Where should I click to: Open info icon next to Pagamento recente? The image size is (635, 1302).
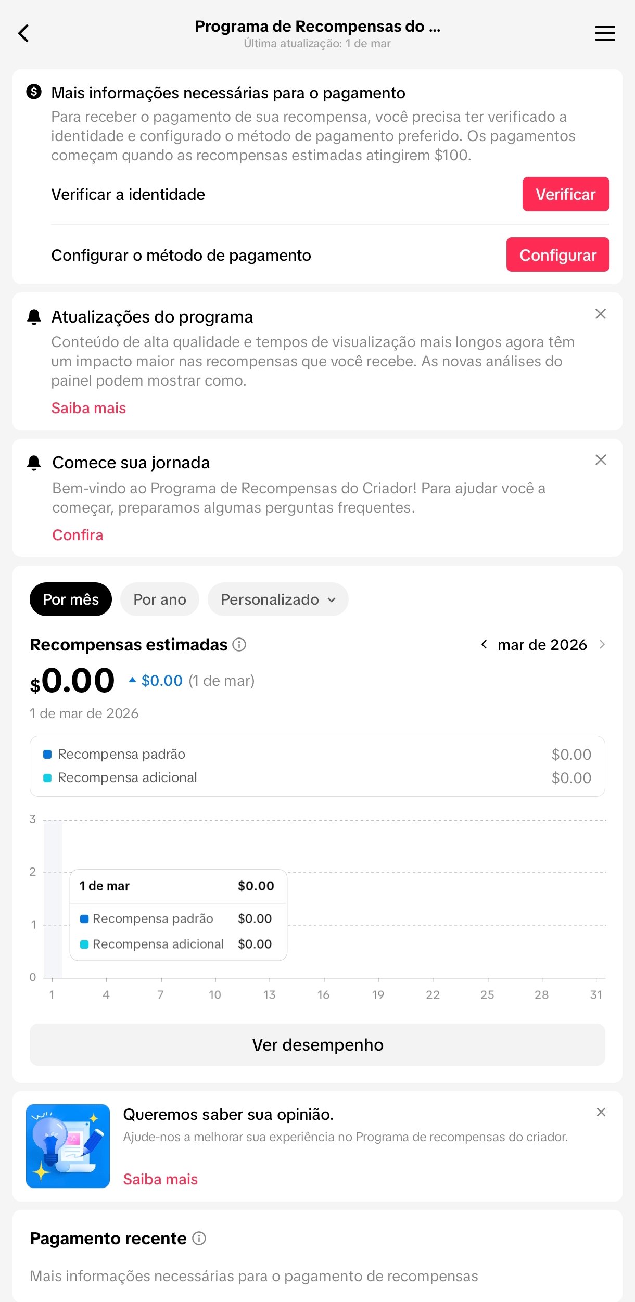199,1239
